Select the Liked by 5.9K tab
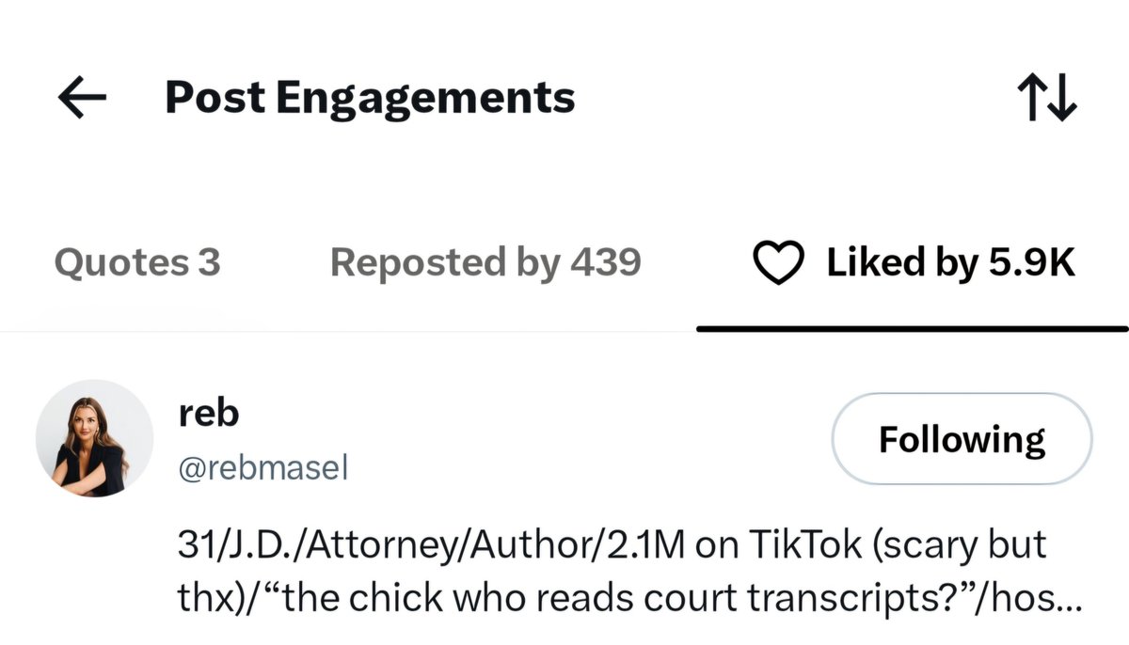1129x645 pixels. coord(914,263)
